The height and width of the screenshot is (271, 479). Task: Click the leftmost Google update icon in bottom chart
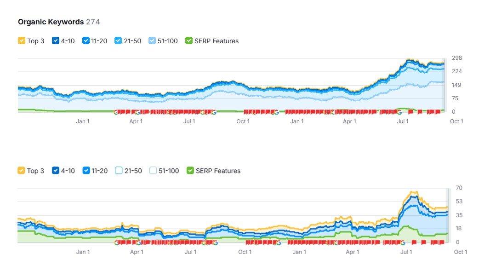pyautogui.click(x=116, y=242)
